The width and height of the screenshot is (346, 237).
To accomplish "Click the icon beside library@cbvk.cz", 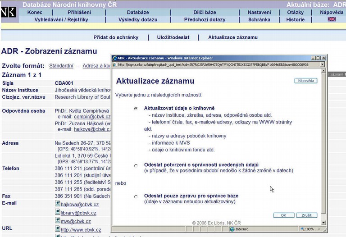I will pyautogui.click(x=58, y=212).
